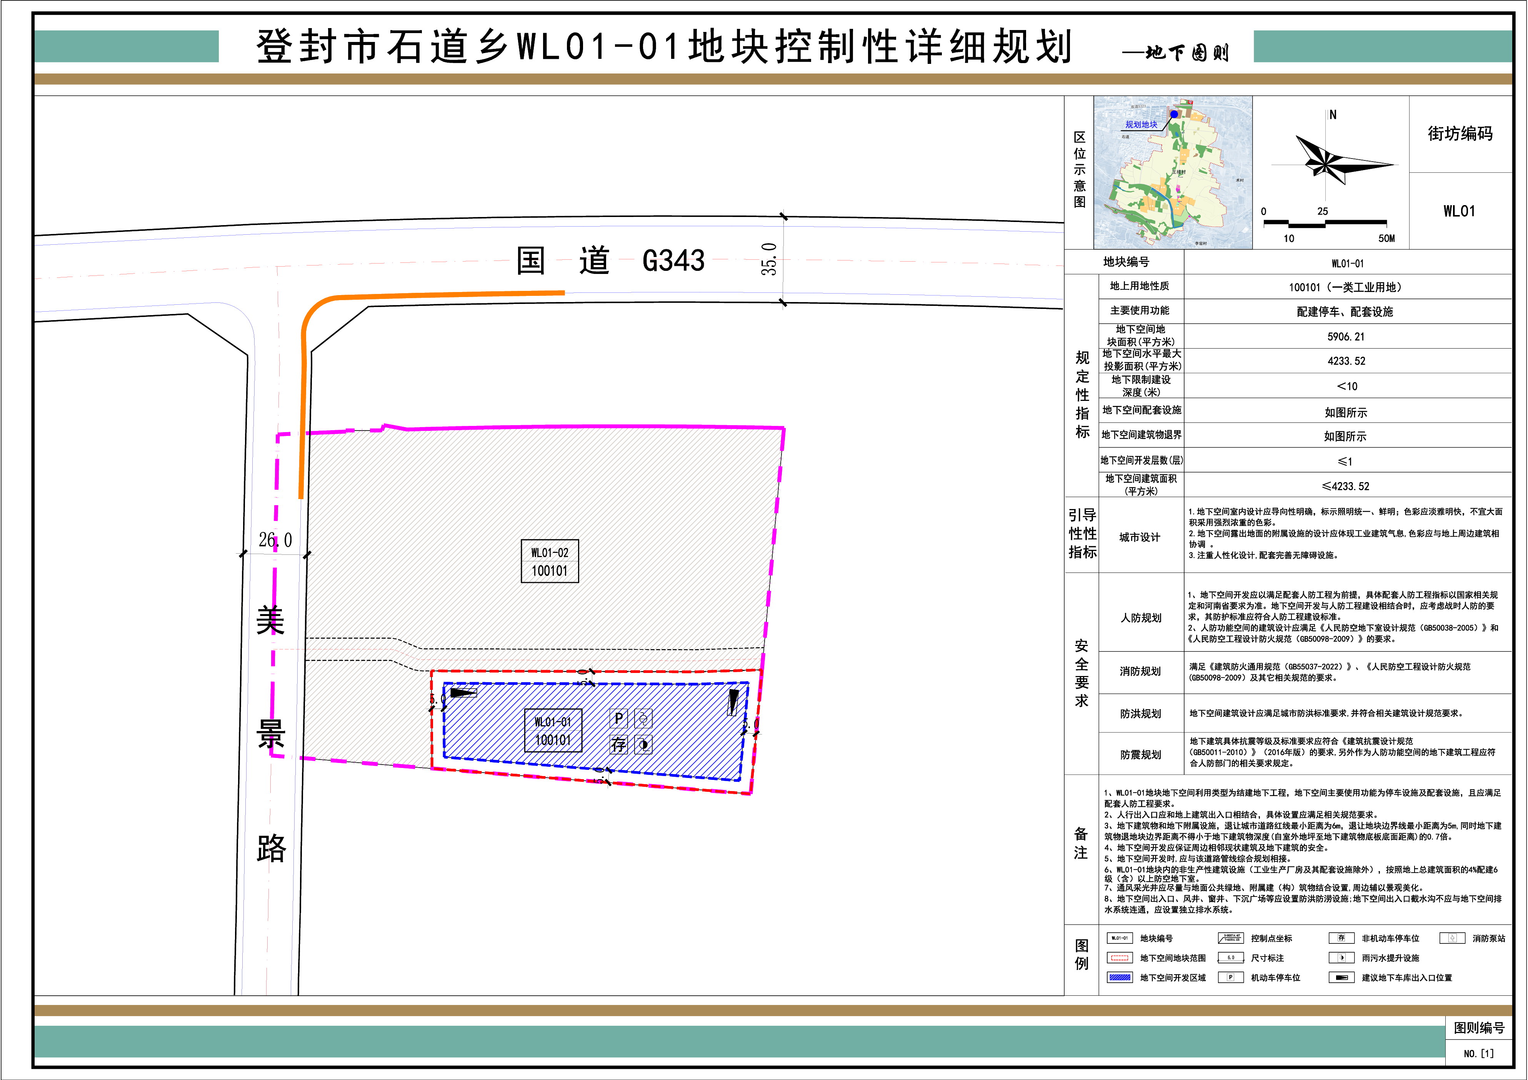1528x1080 pixels.
Task: Click the 美 character of the 美景路 label
Action: click(x=270, y=621)
